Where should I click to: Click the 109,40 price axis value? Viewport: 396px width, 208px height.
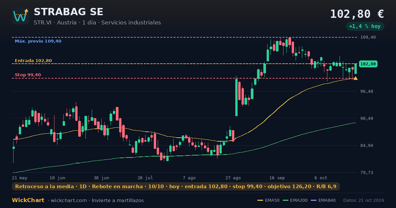click(368, 37)
